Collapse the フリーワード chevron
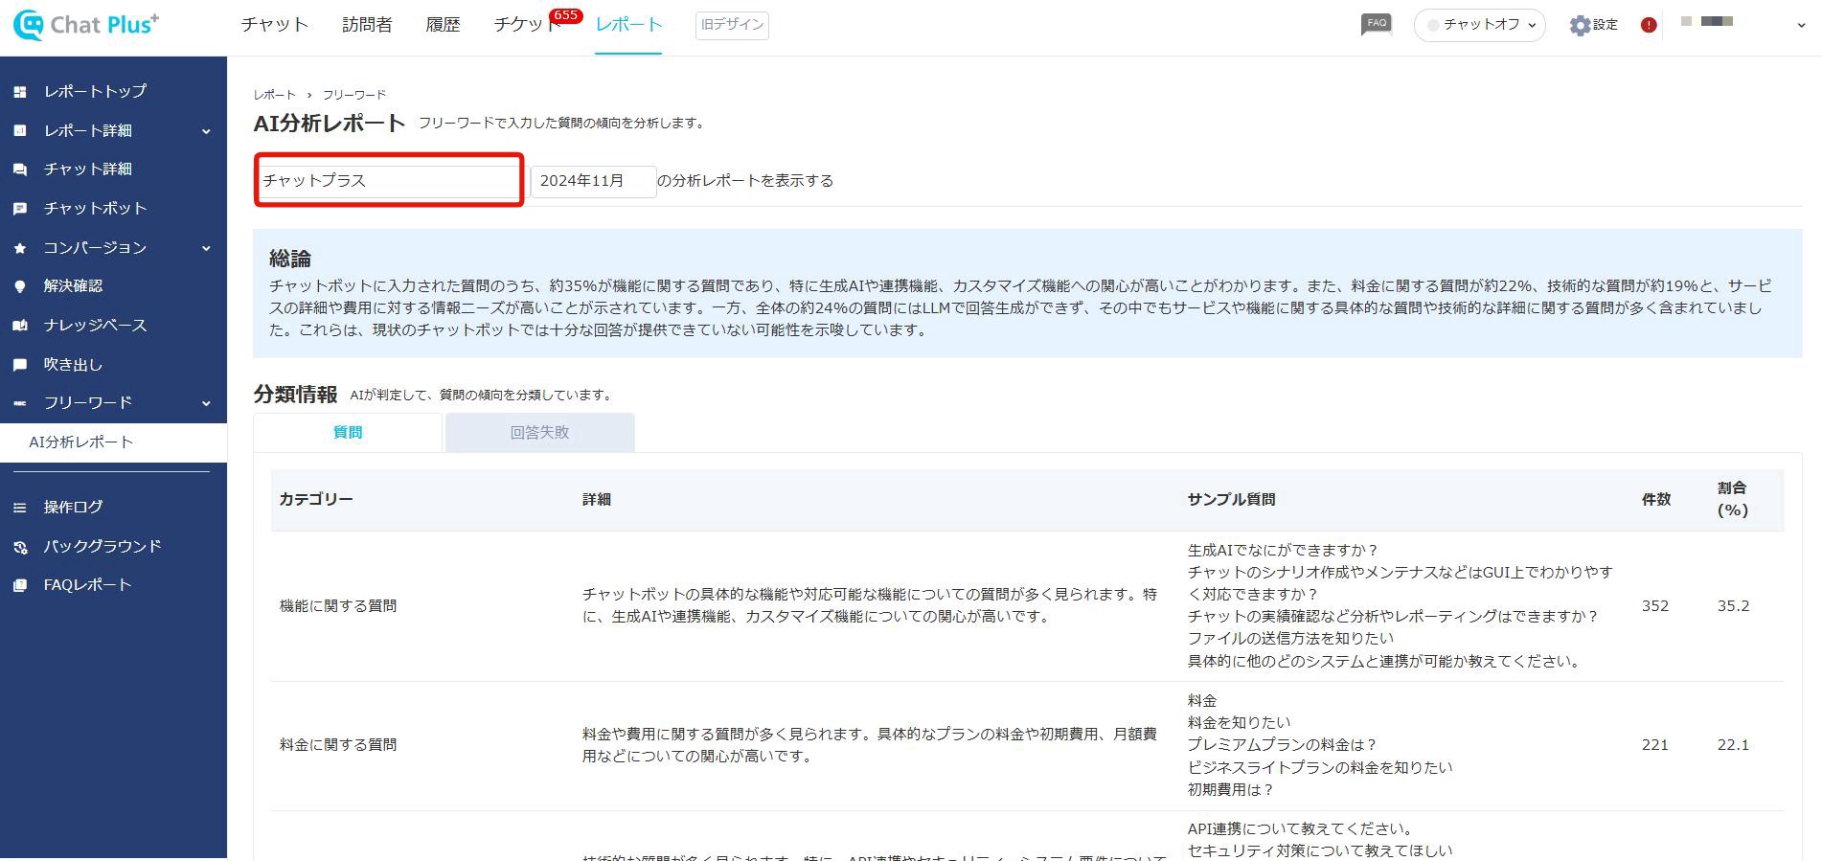This screenshot has width=1822, height=861. pyautogui.click(x=206, y=403)
